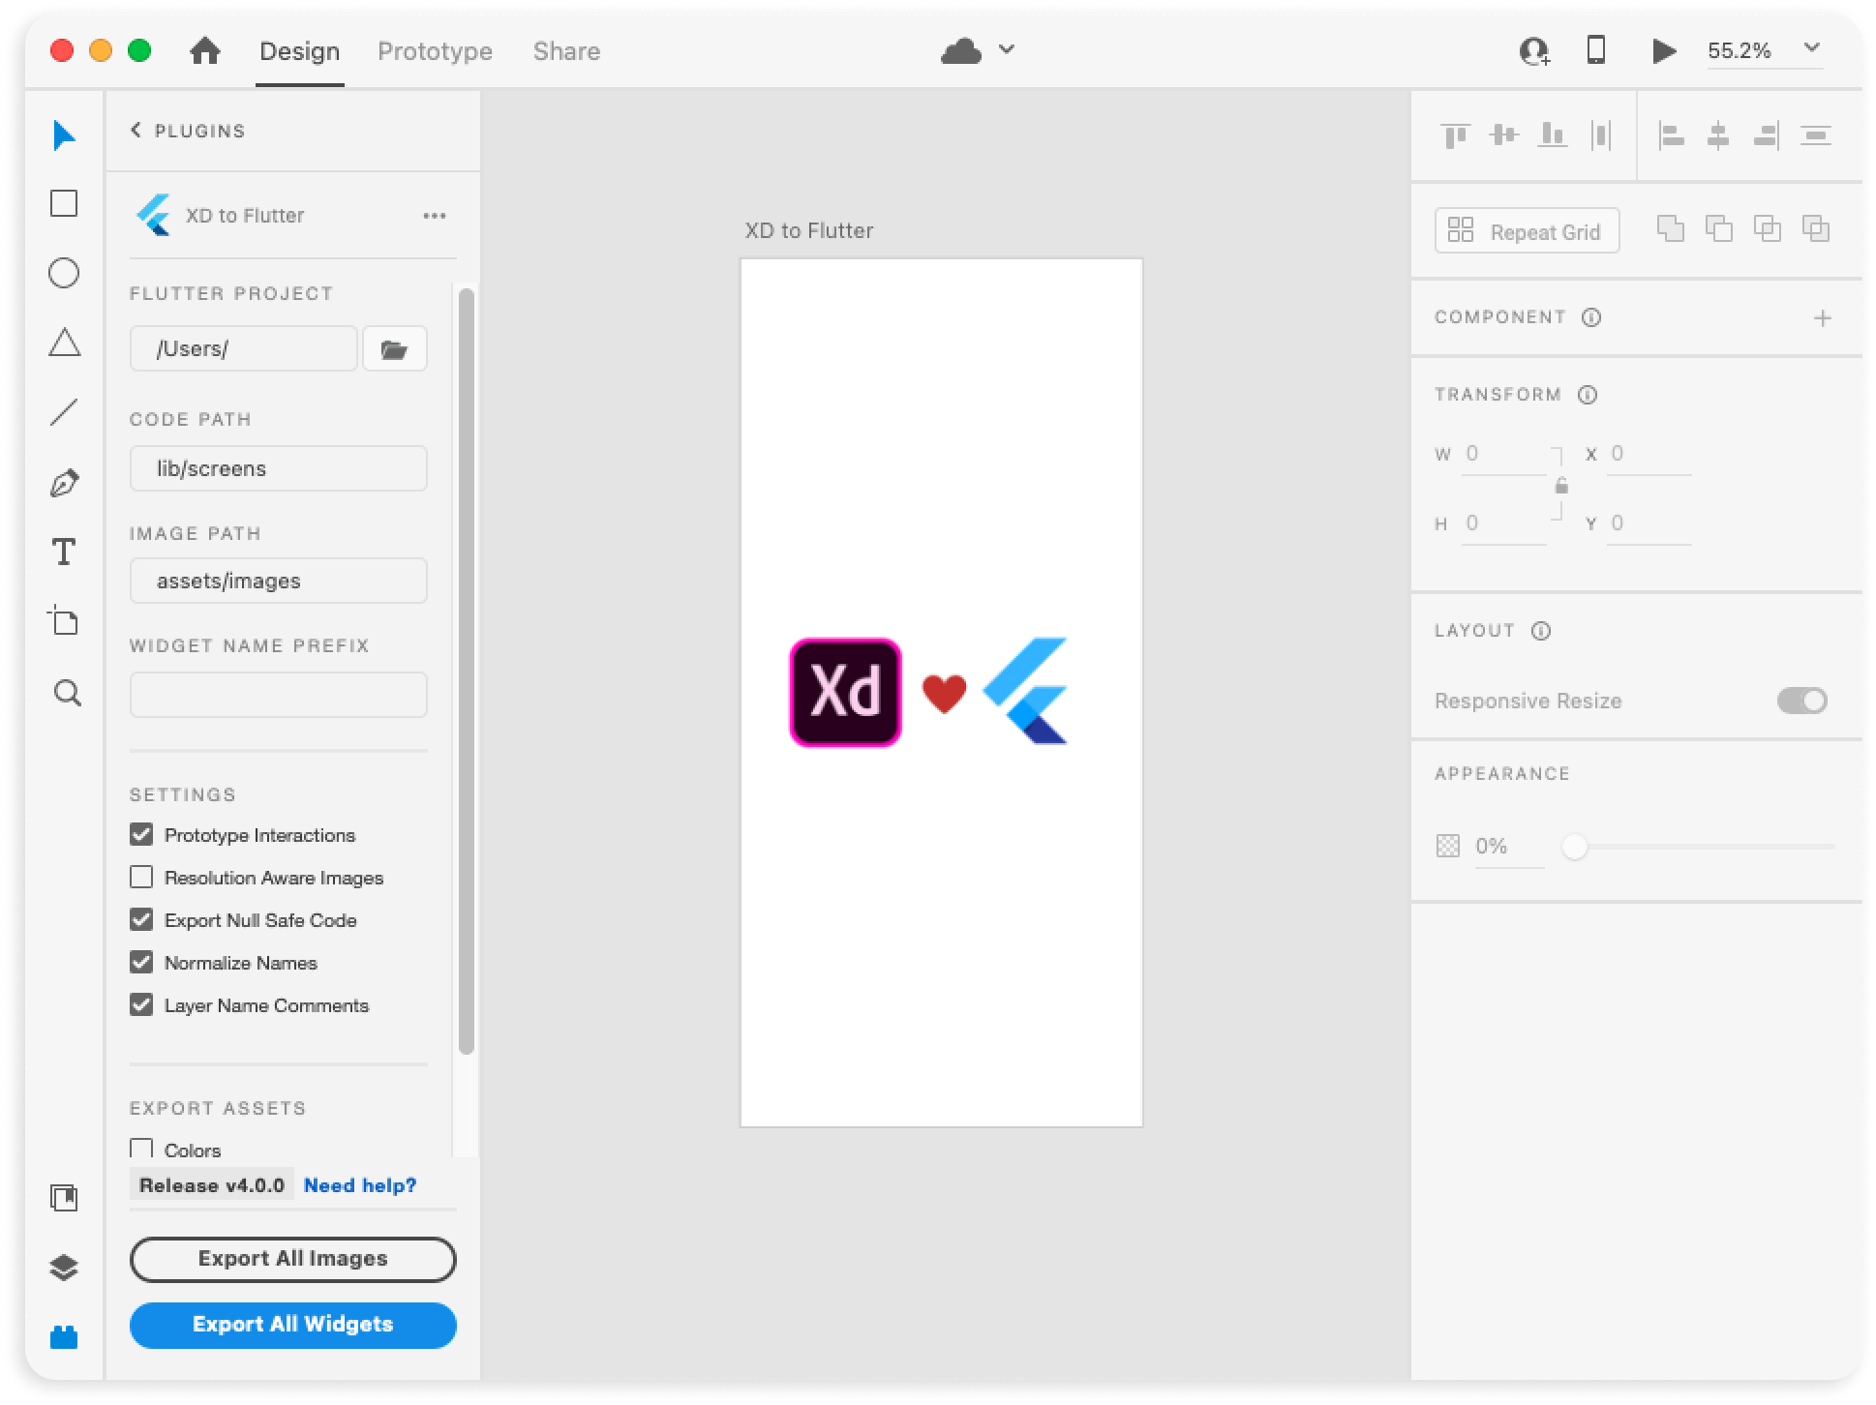The image size is (1876, 1405).
Task: Select the Select (arrow) tool
Action: [x=64, y=135]
